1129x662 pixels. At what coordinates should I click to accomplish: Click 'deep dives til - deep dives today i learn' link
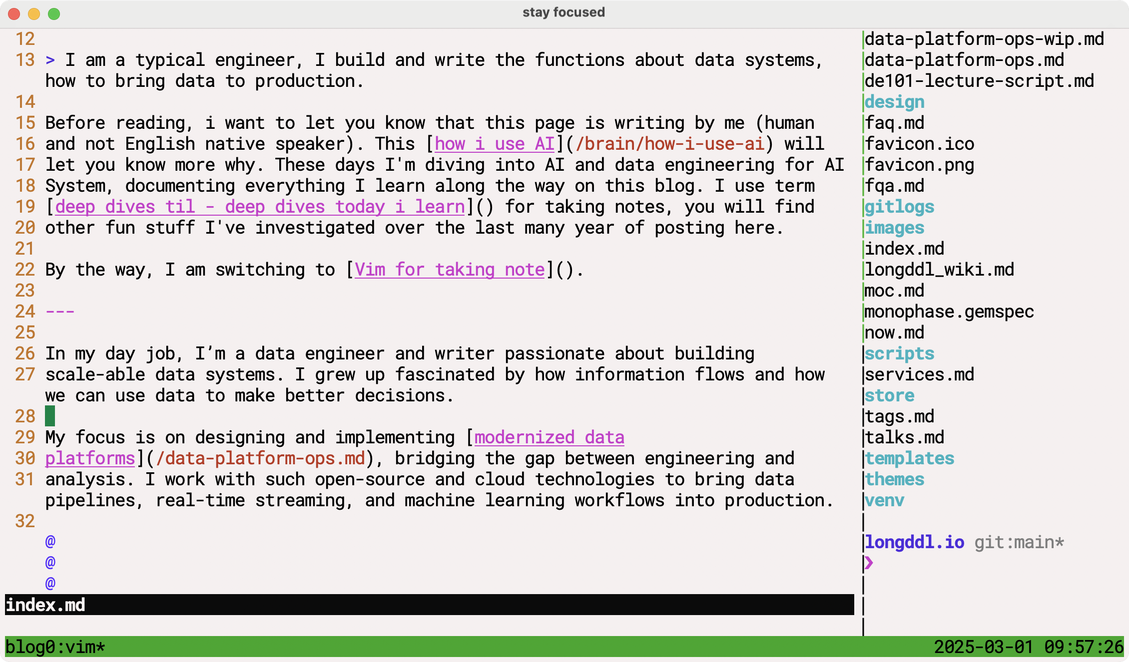coord(260,207)
